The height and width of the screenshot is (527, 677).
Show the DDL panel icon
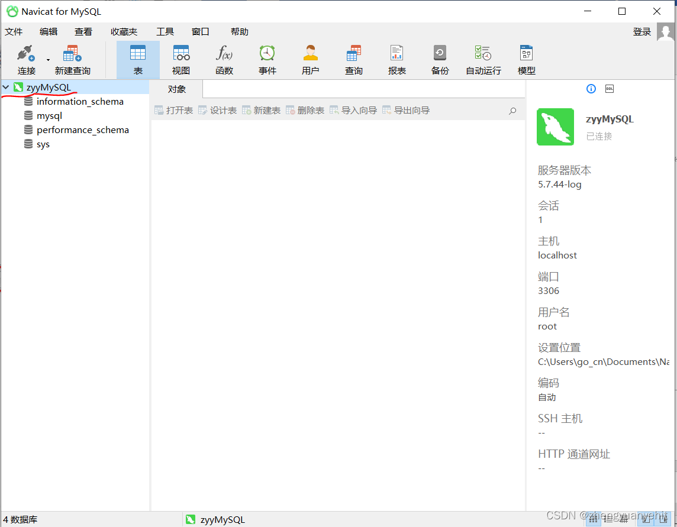[x=609, y=89]
